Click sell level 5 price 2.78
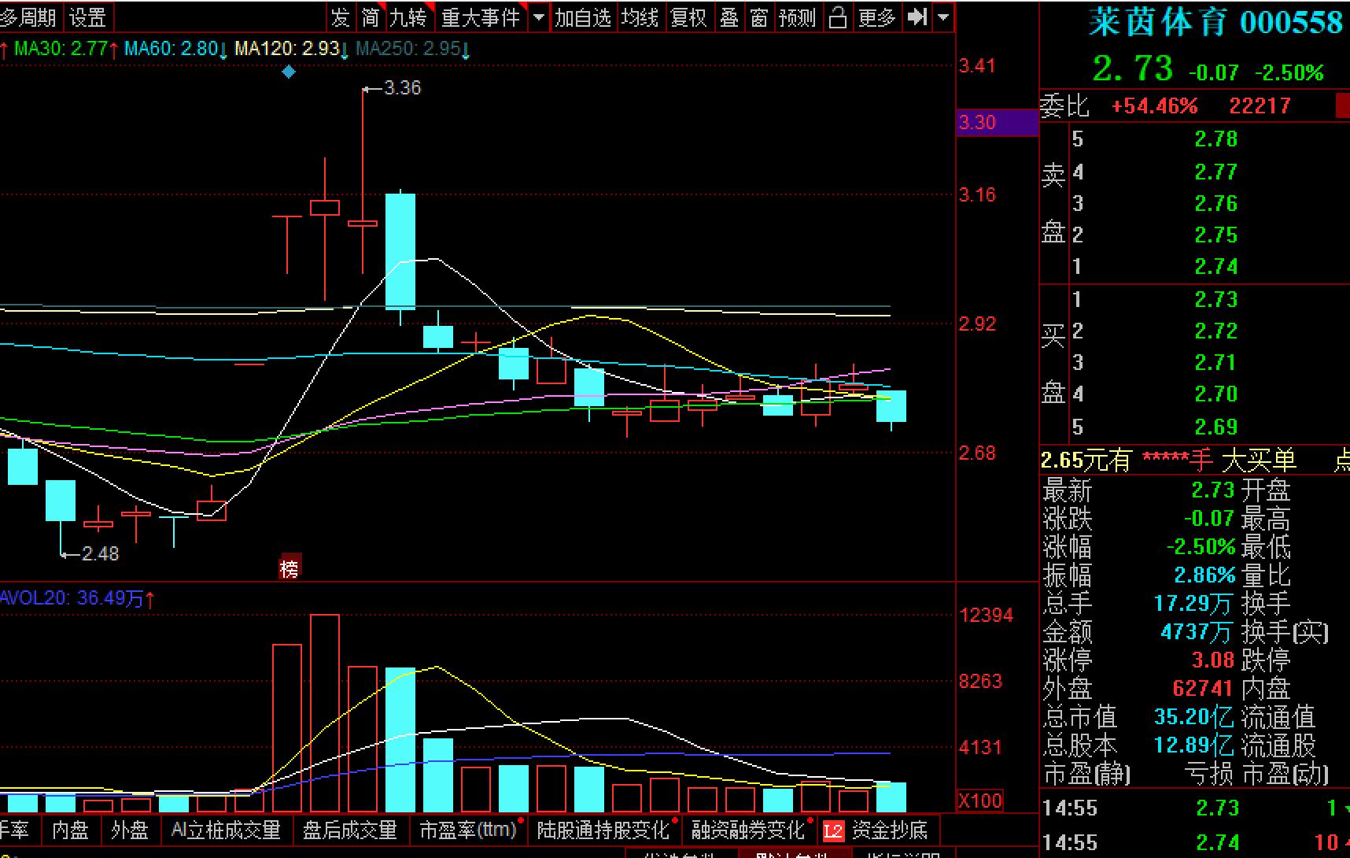 click(1215, 139)
